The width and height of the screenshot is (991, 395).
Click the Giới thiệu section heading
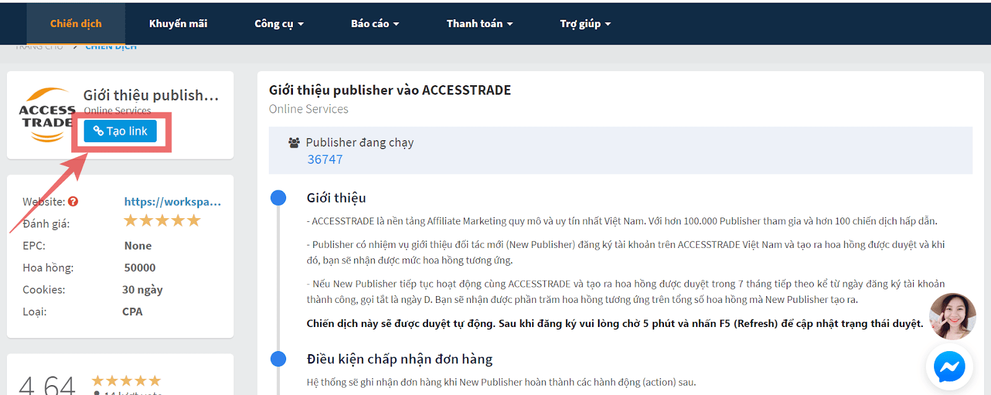point(336,198)
